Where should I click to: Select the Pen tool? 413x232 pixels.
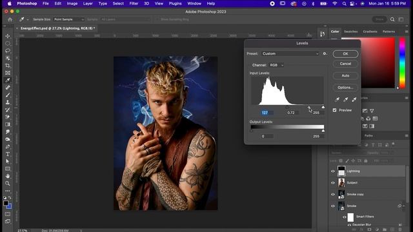point(8,146)
